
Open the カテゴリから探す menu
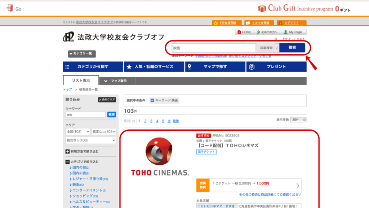(93, 67)
